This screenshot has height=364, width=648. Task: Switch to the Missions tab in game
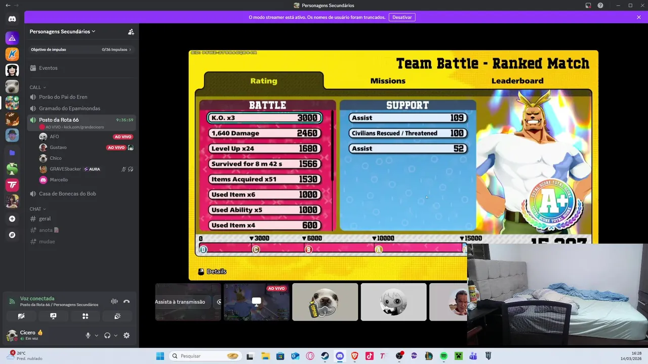[x=388, y=81]
